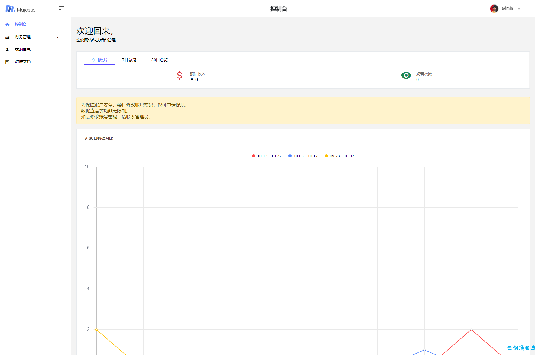Click the document icon beside 对接文档
Screen dimensions: 535x355
(x=7, y=62)
